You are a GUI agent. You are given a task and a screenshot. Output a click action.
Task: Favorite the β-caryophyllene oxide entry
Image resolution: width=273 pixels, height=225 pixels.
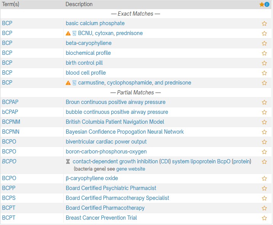click(264, 179)
